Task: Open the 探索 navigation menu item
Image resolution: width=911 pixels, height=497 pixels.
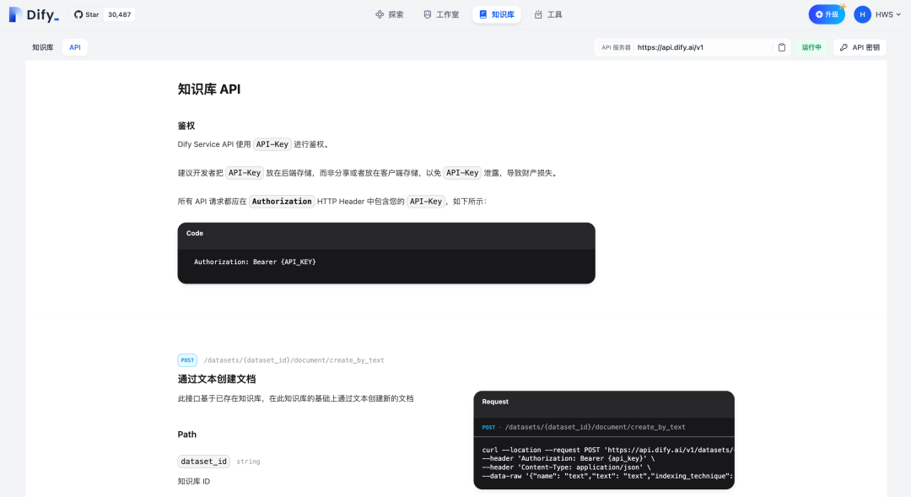Action: tap(389, 14)
